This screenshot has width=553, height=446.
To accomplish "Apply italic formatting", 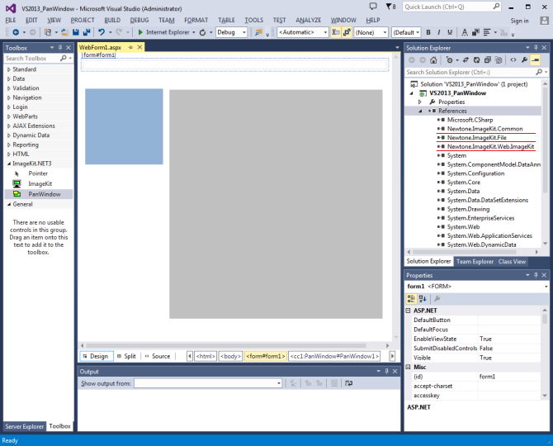I will (x=439, y=32).
